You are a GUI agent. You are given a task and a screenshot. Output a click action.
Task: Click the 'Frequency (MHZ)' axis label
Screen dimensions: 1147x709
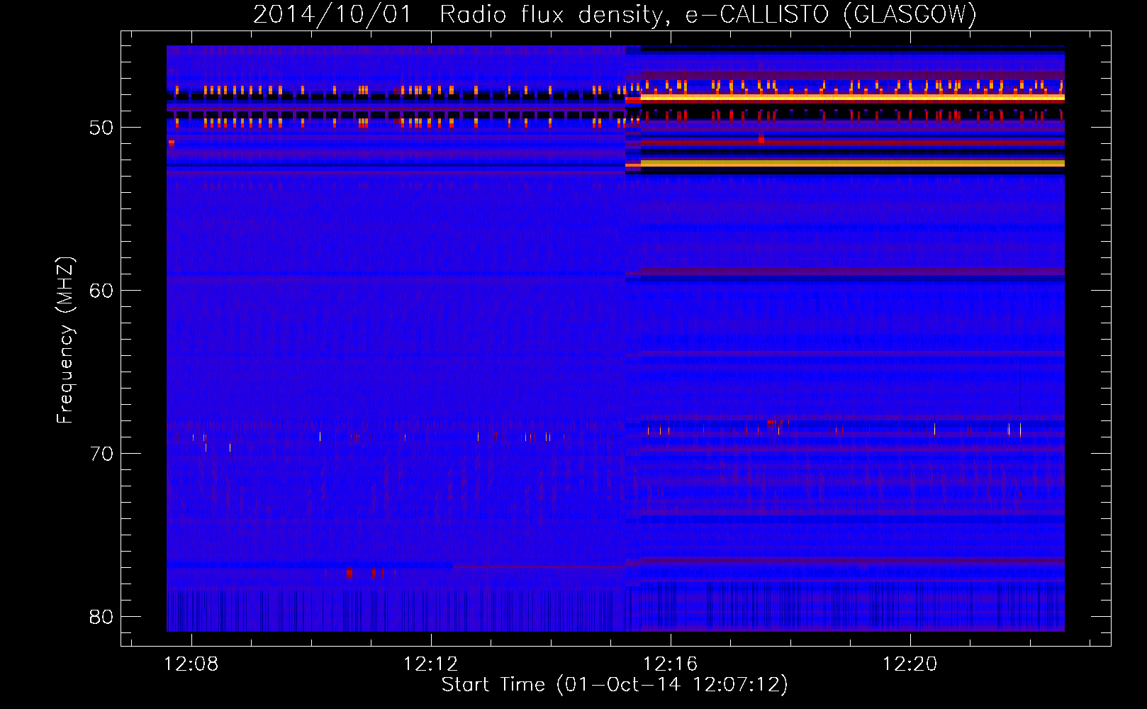point(65,340)
